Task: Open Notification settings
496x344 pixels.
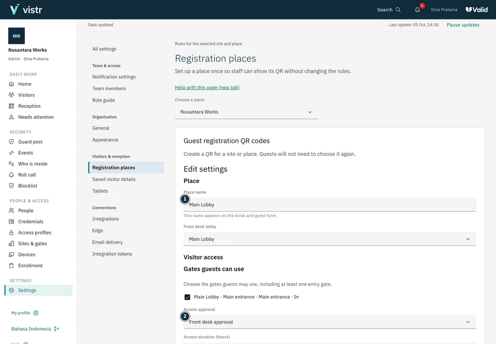Action: pos(114,77)
